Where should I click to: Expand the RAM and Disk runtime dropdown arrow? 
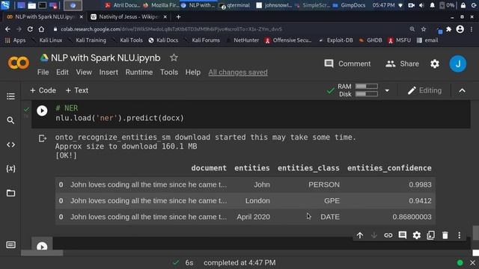[387, 90]
